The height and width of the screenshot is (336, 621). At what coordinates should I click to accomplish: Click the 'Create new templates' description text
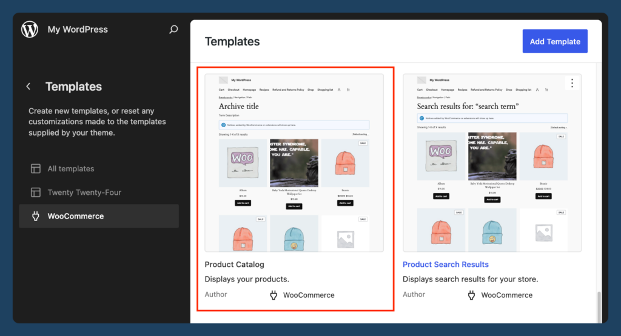point(97,122)
